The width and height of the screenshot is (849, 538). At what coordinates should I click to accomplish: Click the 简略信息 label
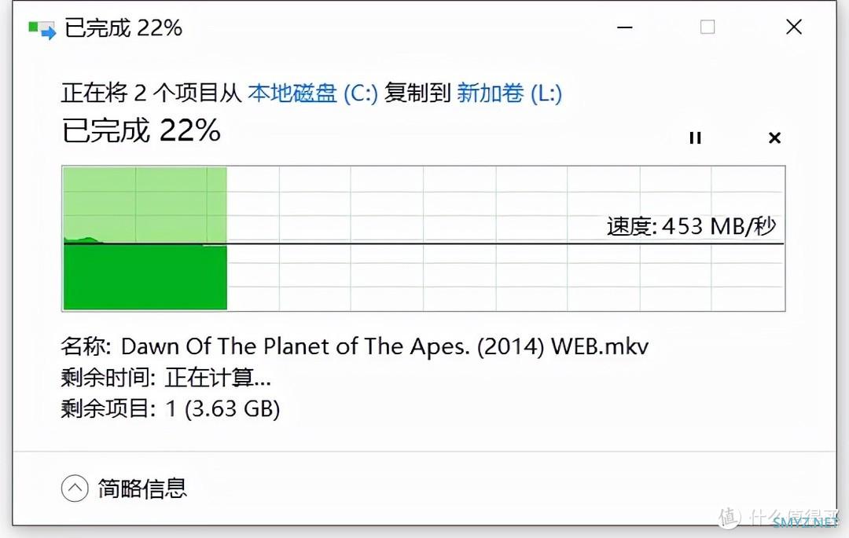tap(142, 489)
